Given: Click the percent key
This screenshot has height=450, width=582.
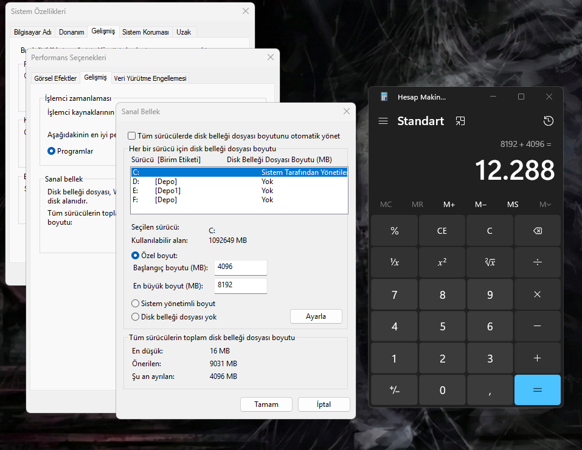Looking at the screenshot, I should (394, 231).
